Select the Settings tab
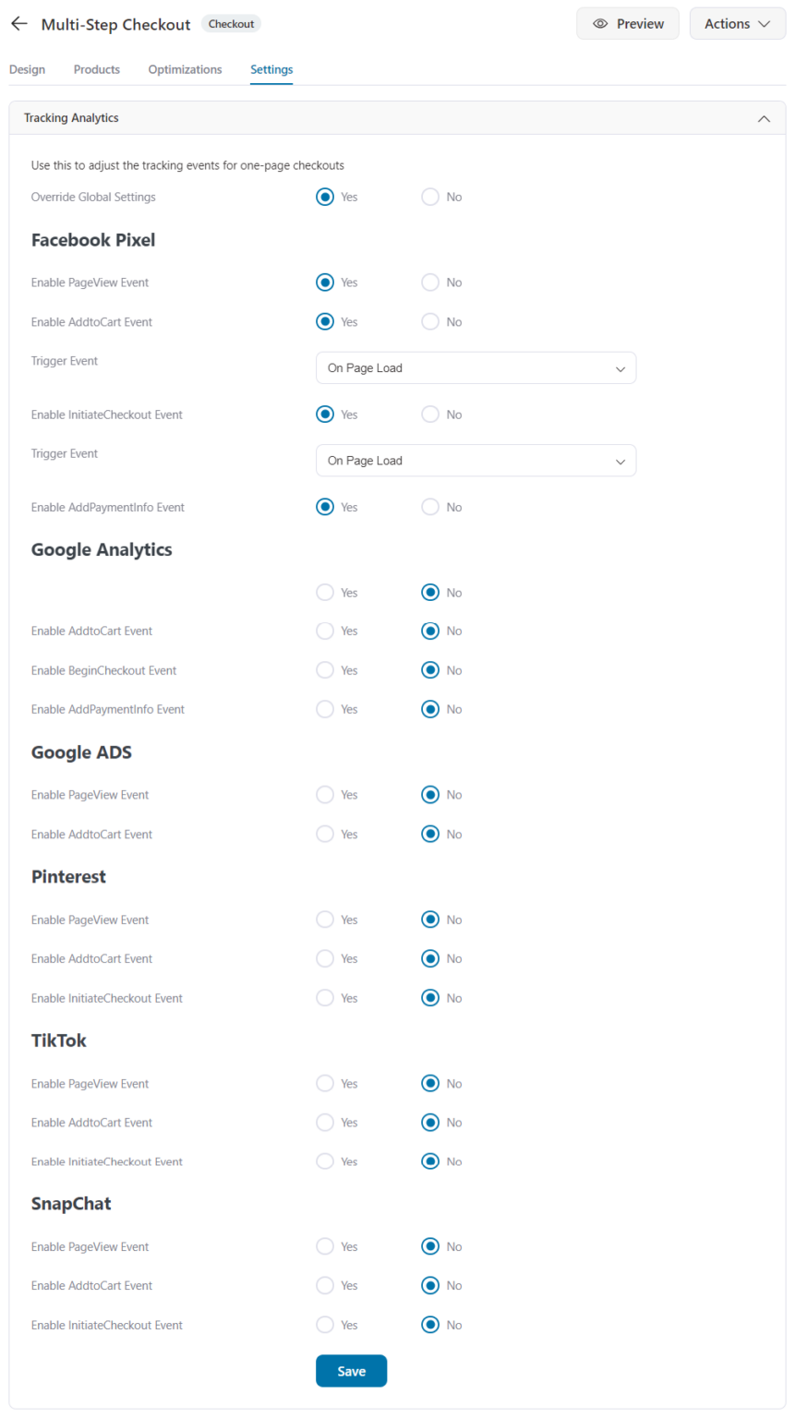 pyautogui.click(x=271, y=69)
